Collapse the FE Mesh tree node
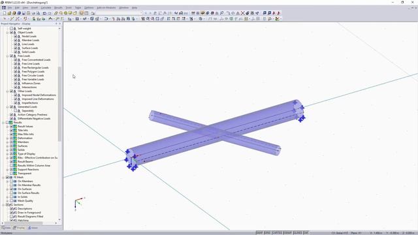 click(3, 177)
